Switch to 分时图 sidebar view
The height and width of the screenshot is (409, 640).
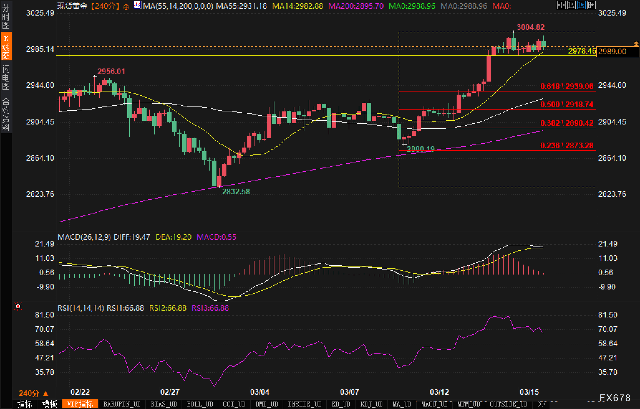(6, 16)
